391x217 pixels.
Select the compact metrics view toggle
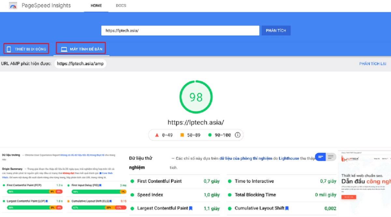[x=321, y=157]
